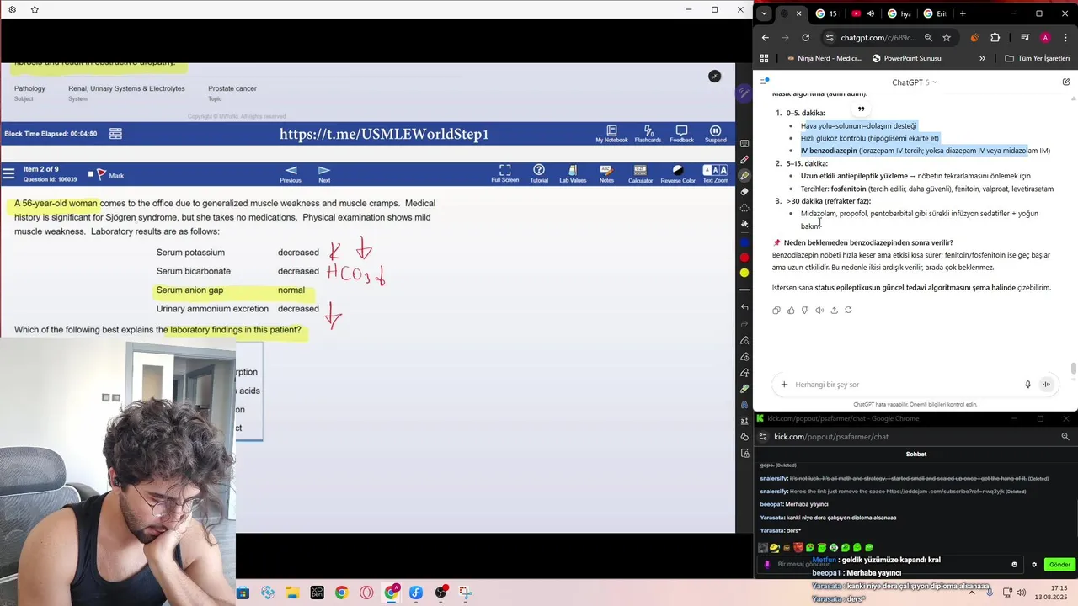1078x606 pixels.
Task: Open Opera browser from taskbar
Action: pyautogui.click(x=366, y=593)
